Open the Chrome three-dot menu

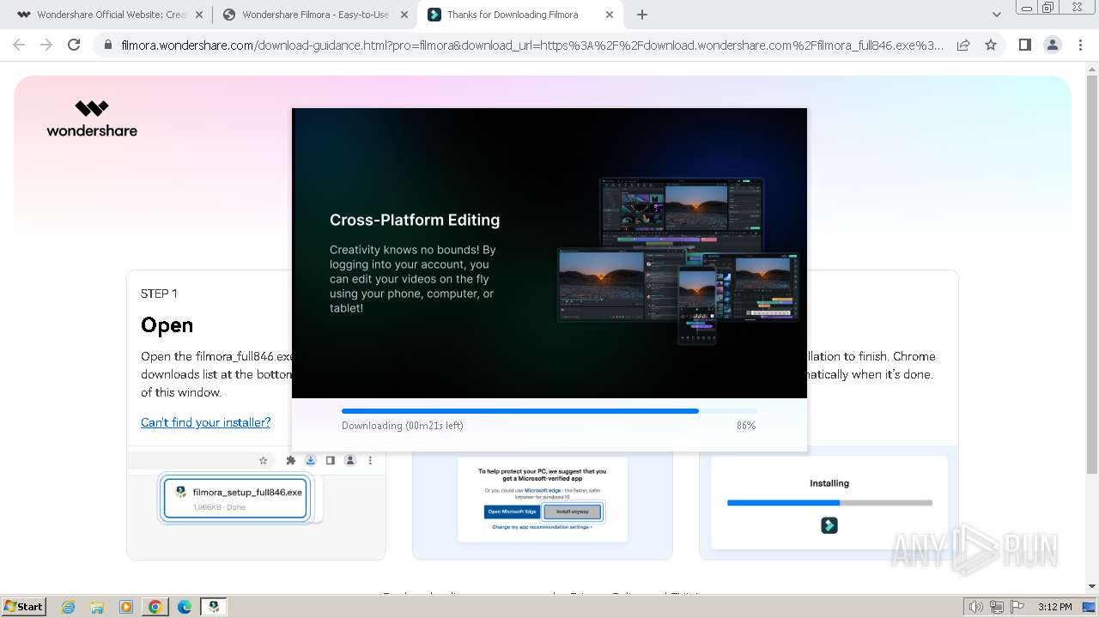(1080, 45)
